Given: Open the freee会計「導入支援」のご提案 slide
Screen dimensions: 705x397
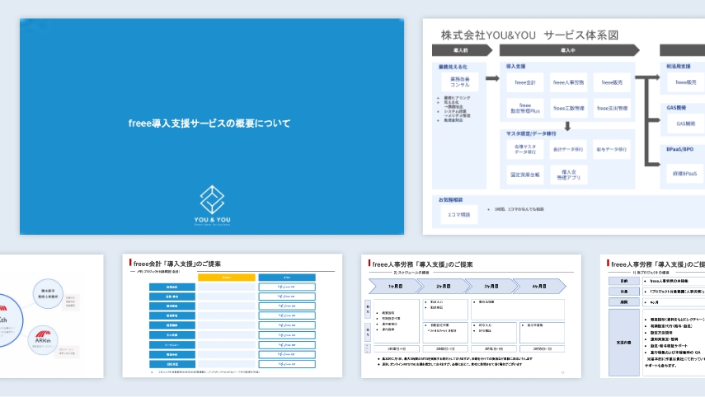Looking at the screenshot, I should pyautogui.click(x=232, y=315).
